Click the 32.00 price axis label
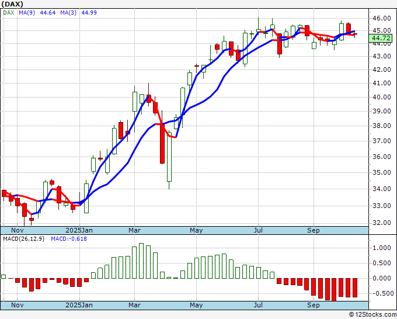 [382, 223]
